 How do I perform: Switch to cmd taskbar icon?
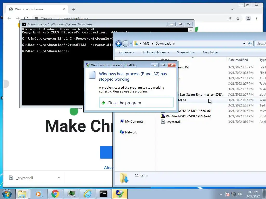(103, 194)
